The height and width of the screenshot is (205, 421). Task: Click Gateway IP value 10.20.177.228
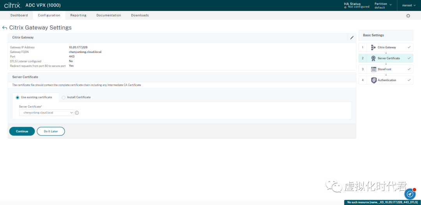click(78, 47)
